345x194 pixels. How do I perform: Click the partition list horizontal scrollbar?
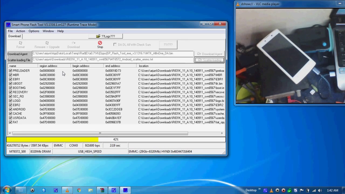pyautogui.click(x=100, y=133)
